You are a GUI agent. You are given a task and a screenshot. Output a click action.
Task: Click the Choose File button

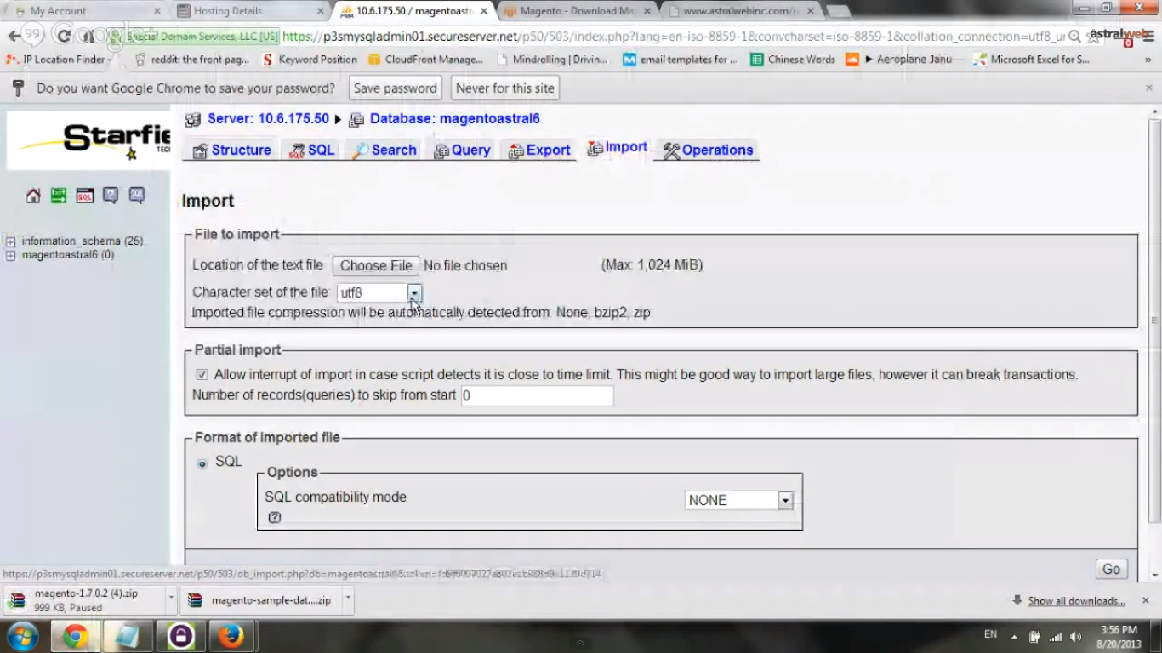click(x=376, y=265)
